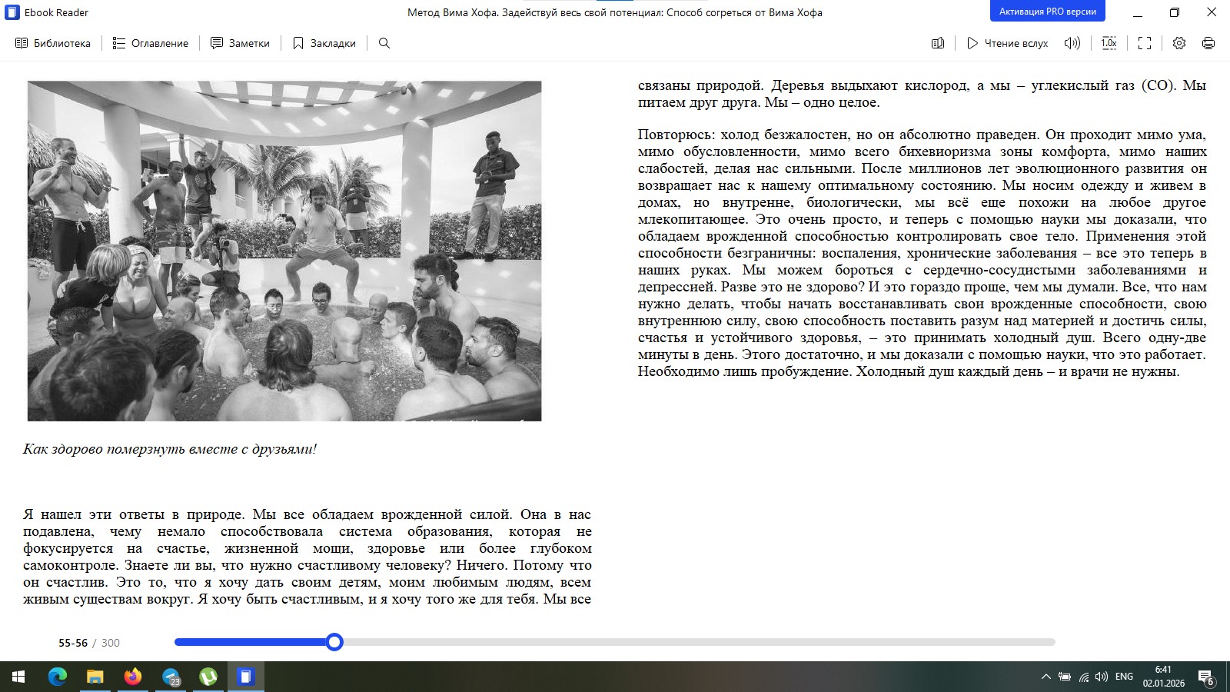
Task: Enter fullscreen reading mode
Action: pos(1145,43)
